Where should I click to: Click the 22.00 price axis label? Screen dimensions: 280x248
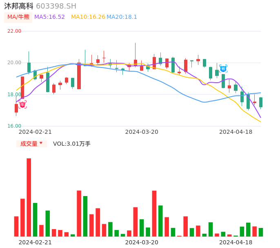click(14, 31)
